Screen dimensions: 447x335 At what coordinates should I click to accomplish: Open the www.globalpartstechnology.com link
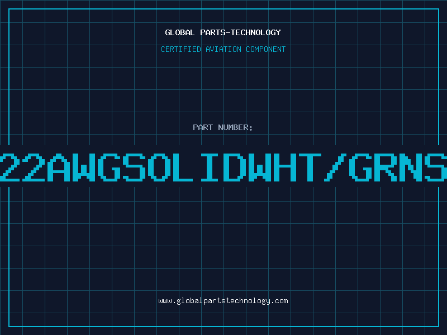[223, 301]
